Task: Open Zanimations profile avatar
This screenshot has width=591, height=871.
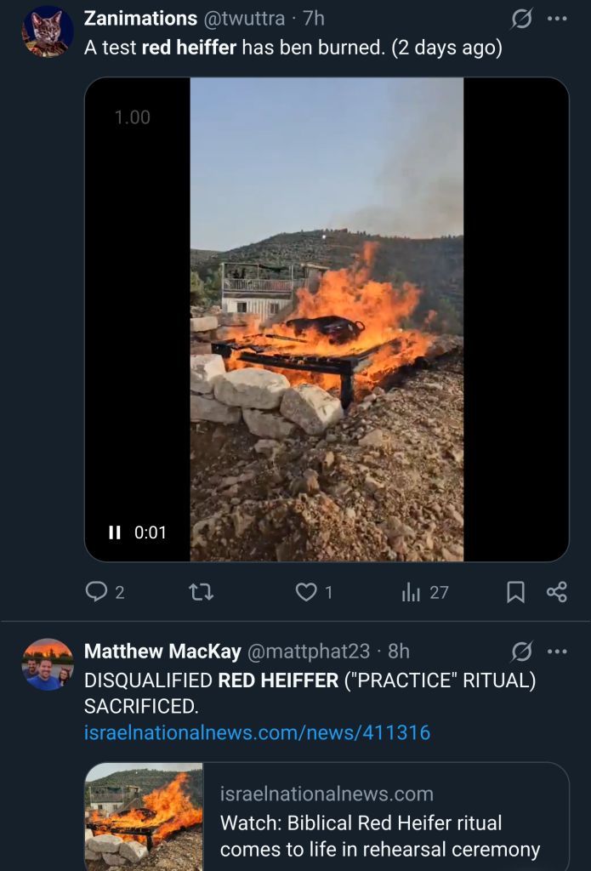Action: pyautogui.click(x=48, y=31)
